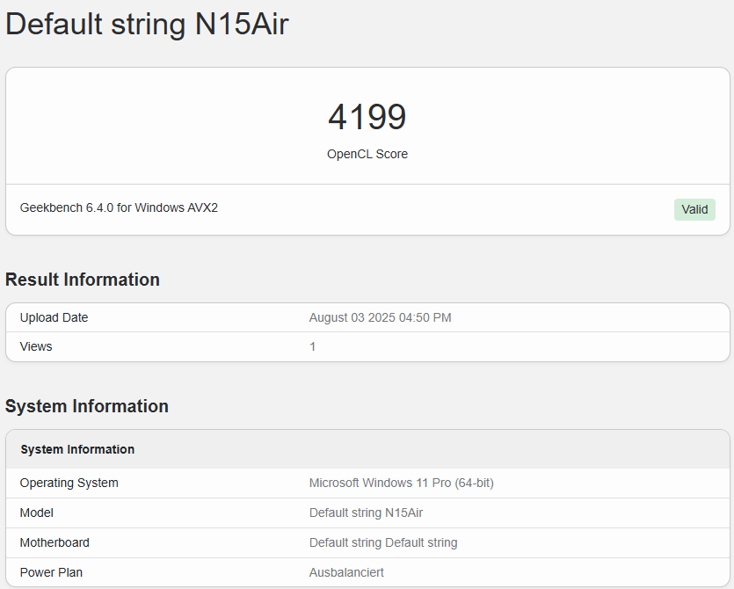Select the 4199 OpenCL score number
The image size is (734, 589).
pyautogui.click(x=367, y=117)
